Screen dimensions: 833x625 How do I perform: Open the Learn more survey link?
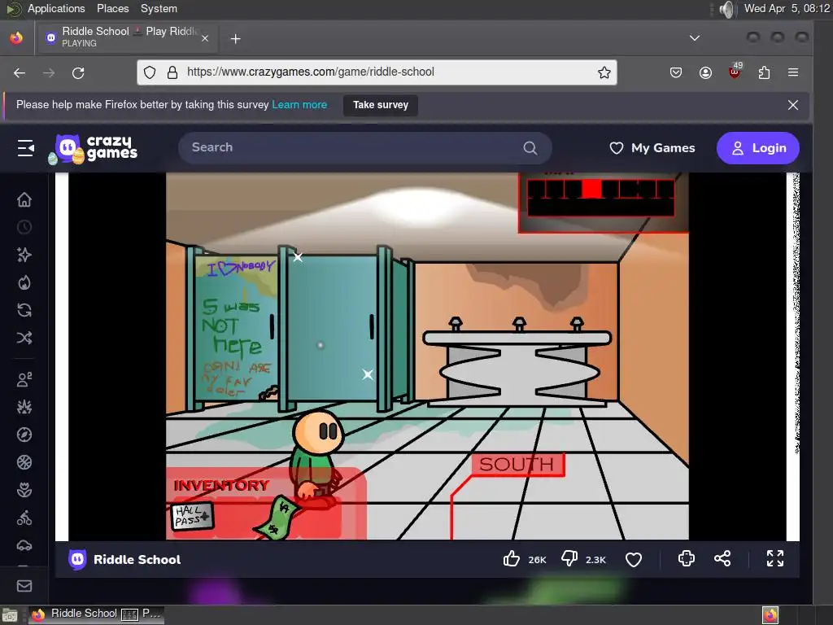coord(299,105)
